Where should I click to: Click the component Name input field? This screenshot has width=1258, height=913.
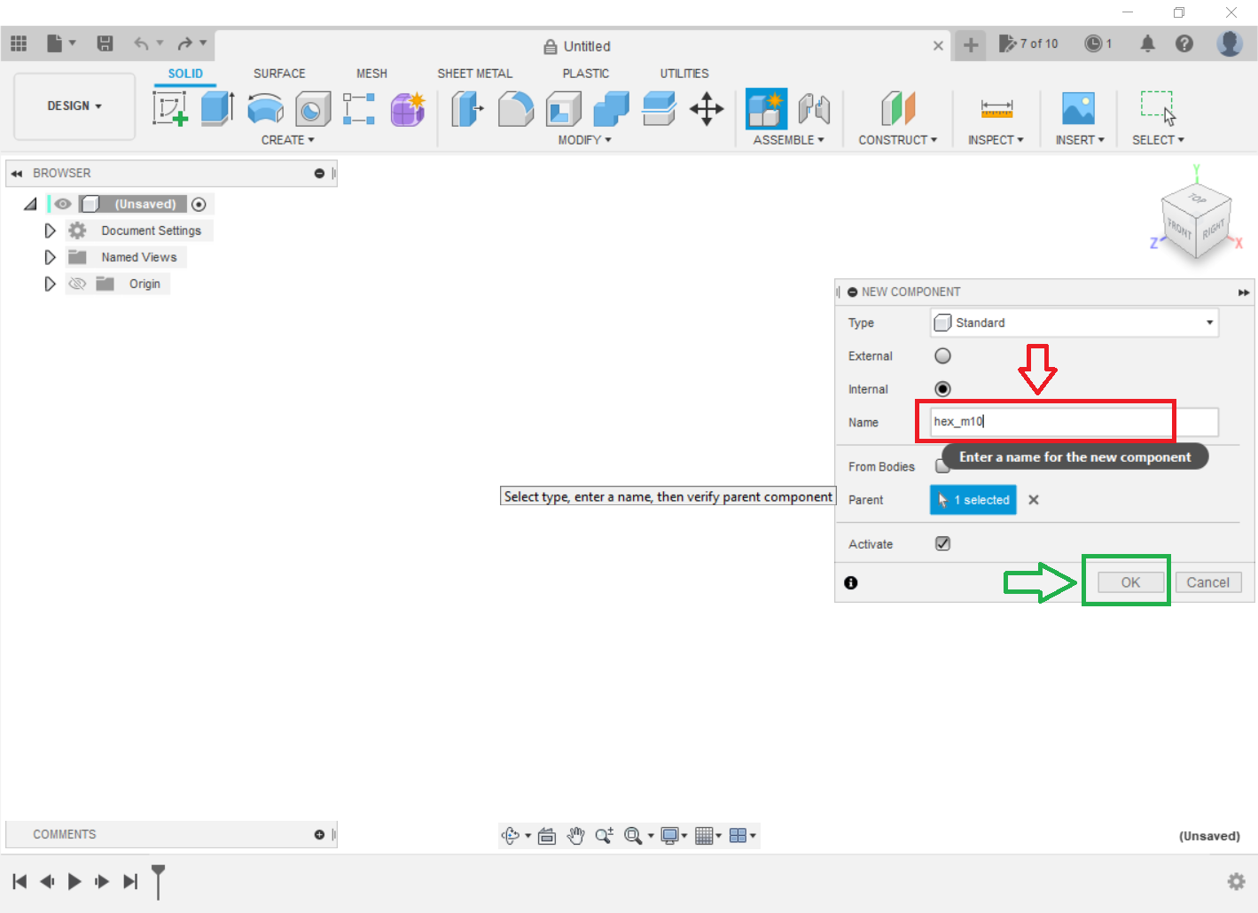(x=1074, y=422)
